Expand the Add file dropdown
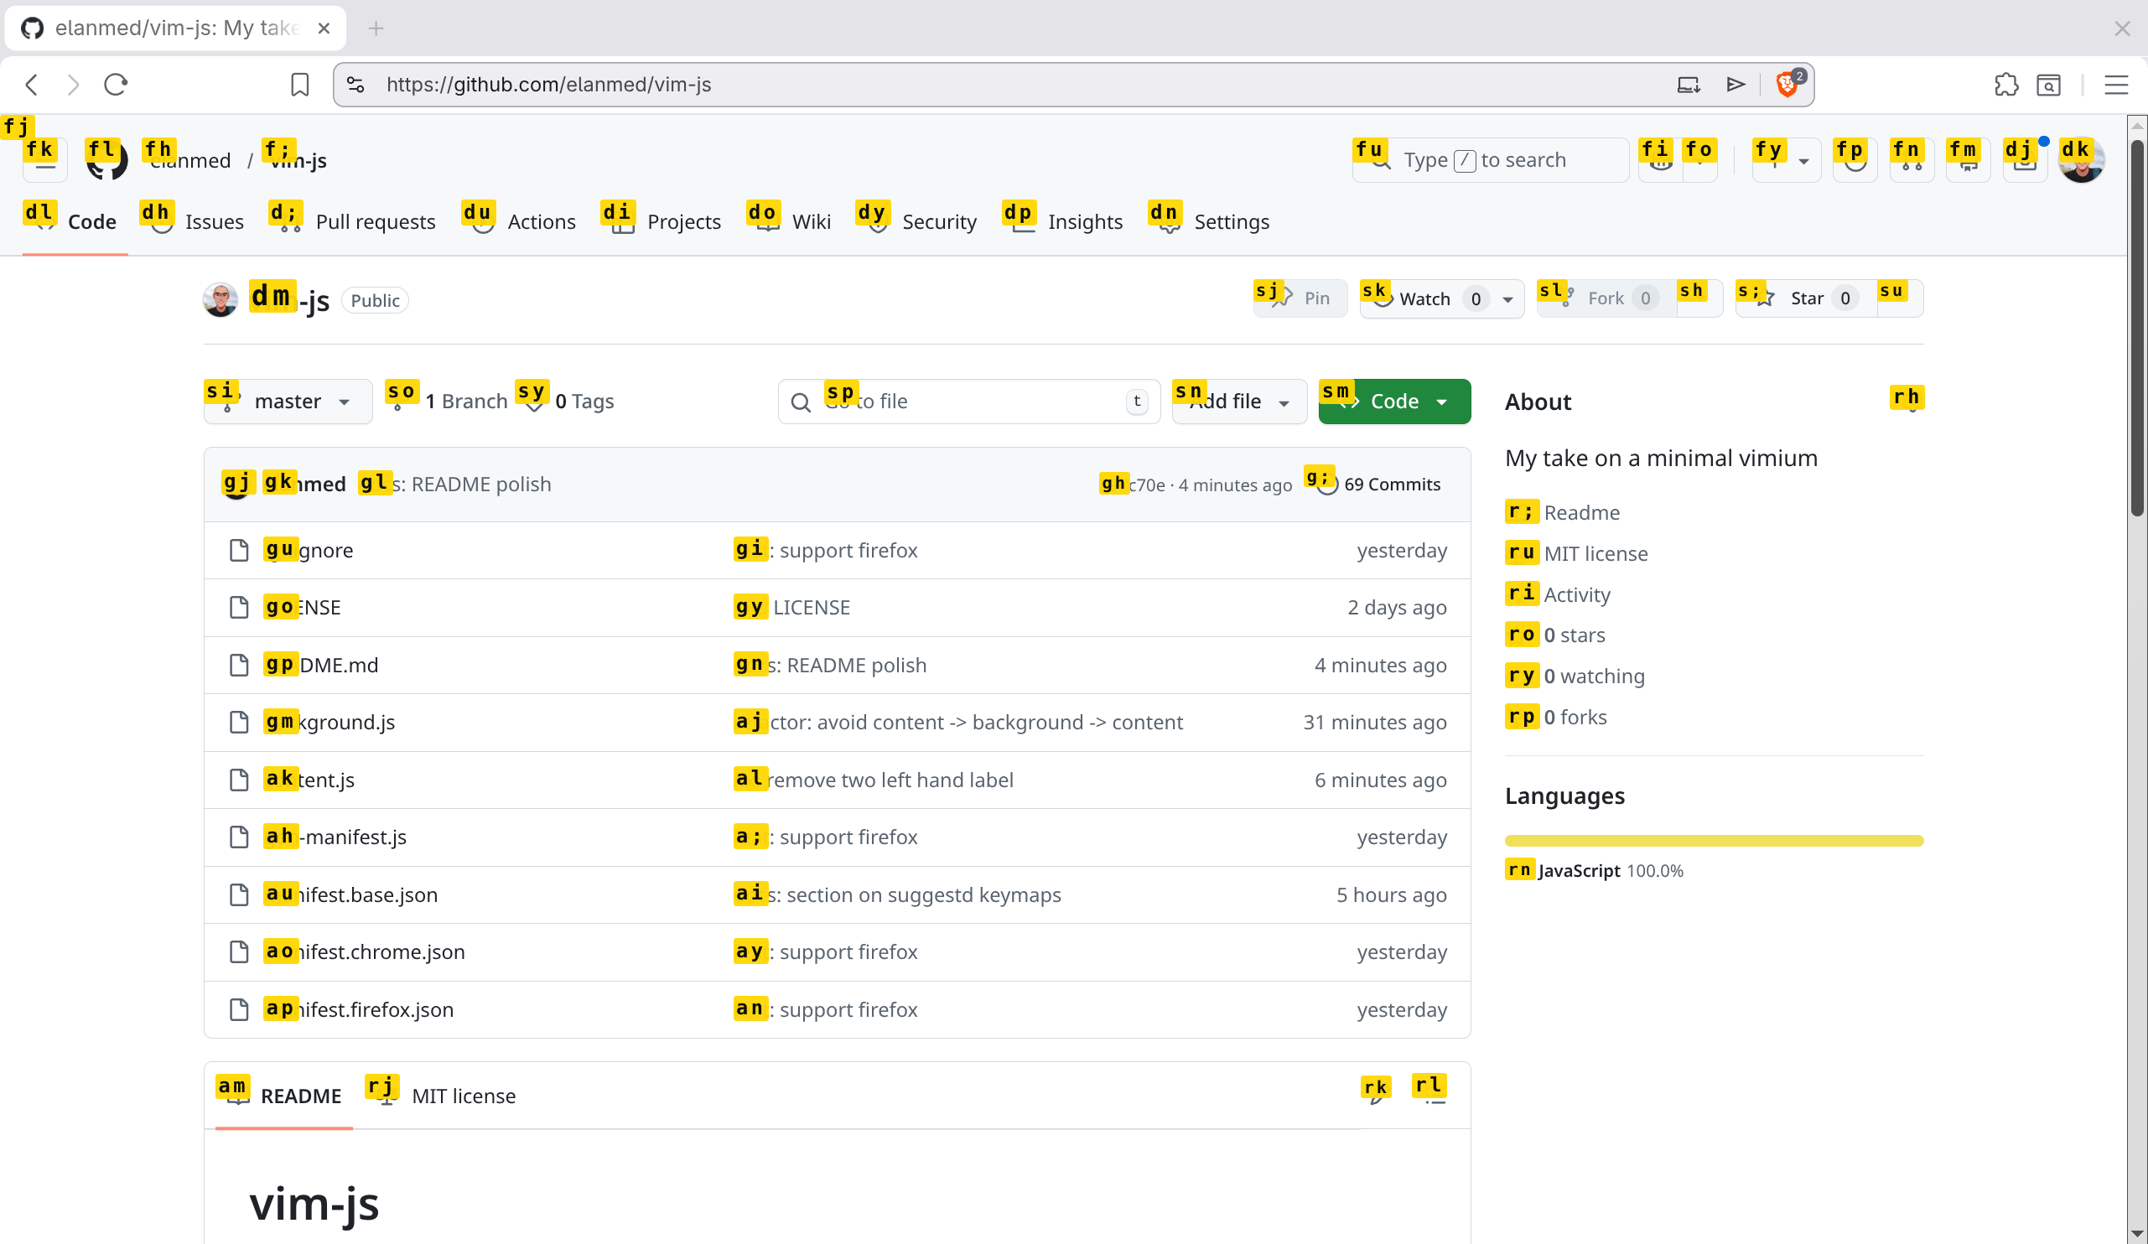2148x1244 pixels. (x=1238, y=402)
